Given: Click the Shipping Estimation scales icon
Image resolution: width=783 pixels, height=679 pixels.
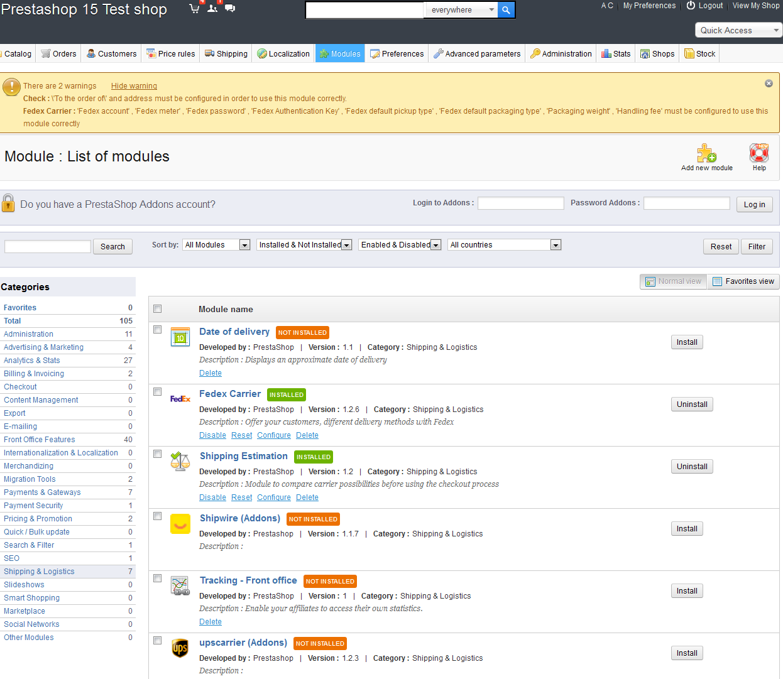Looking at the screenshot, I should pos(180,462).
